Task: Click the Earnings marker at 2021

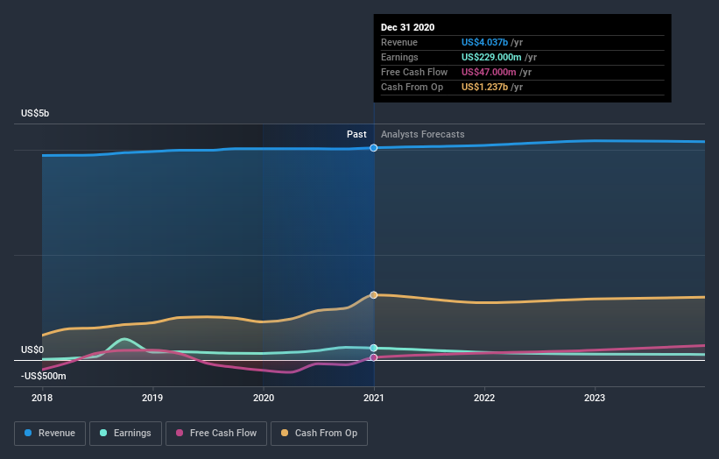Action: tap(374, 348)
